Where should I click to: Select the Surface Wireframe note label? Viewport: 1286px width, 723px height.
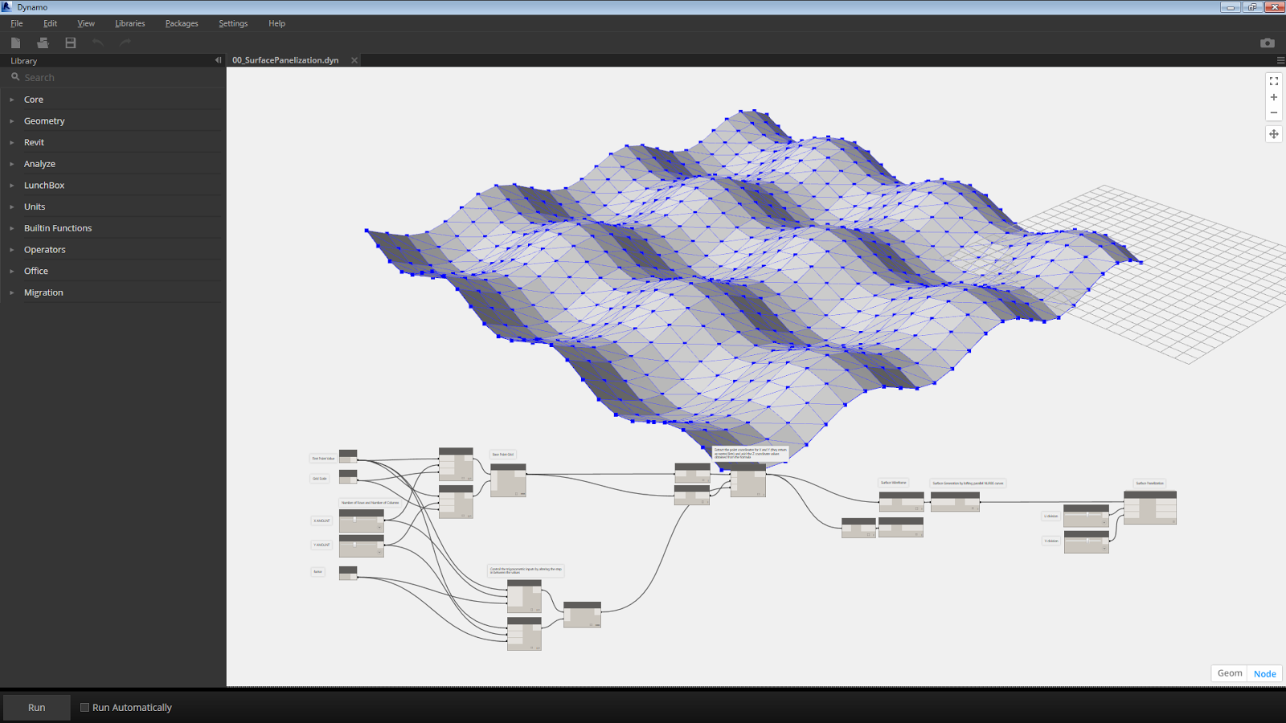click(x=894, y=483)
